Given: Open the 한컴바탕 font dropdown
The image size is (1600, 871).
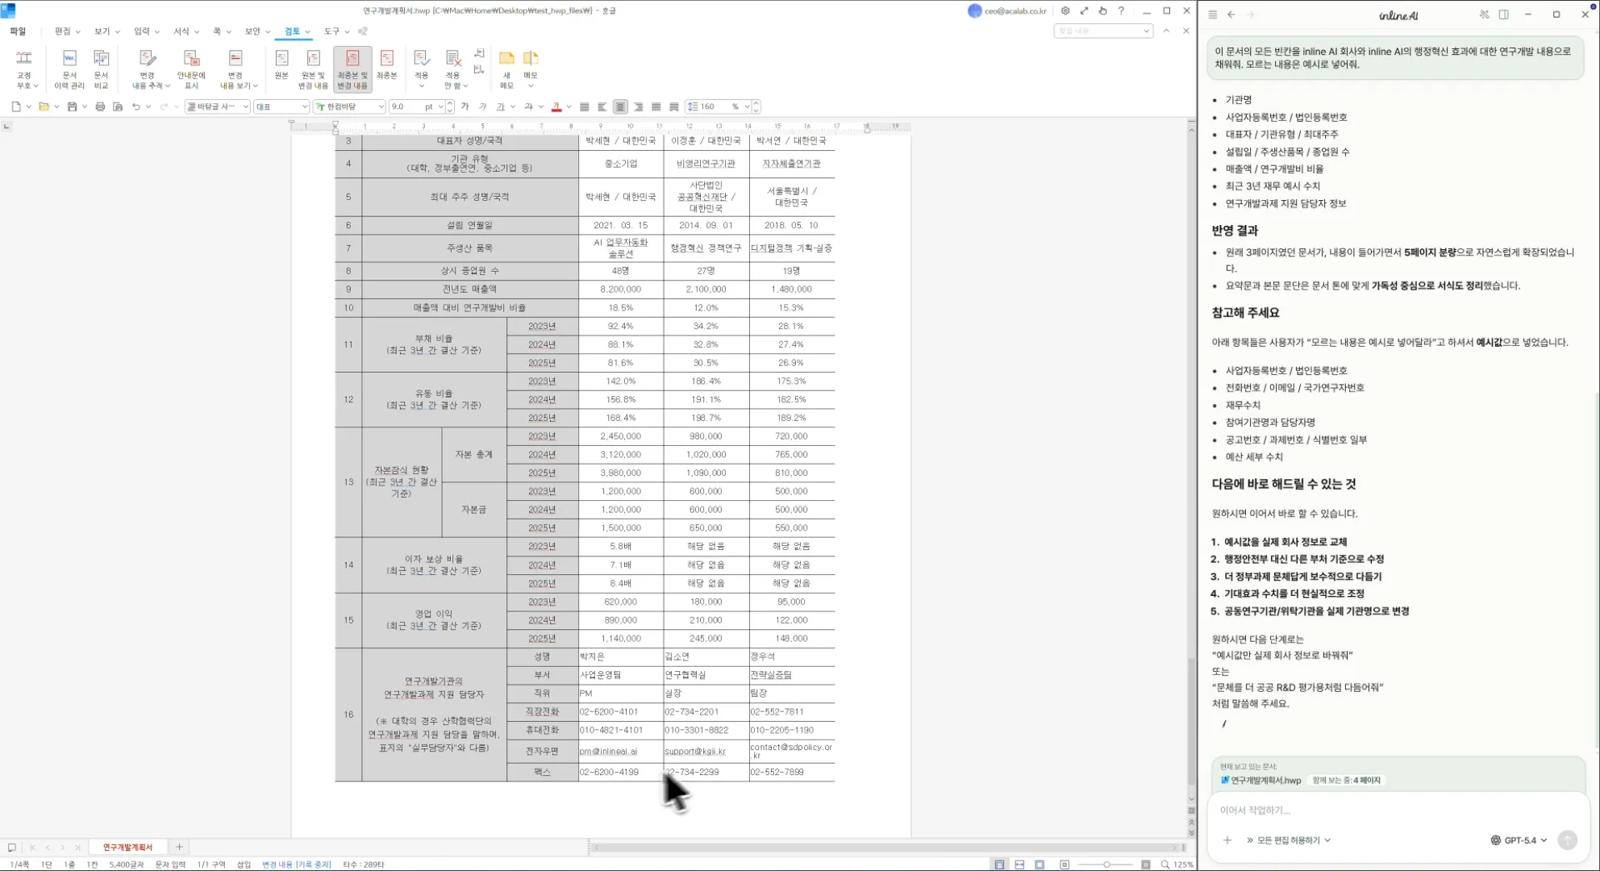Looking at the screenshot, I should pos(380,106).
